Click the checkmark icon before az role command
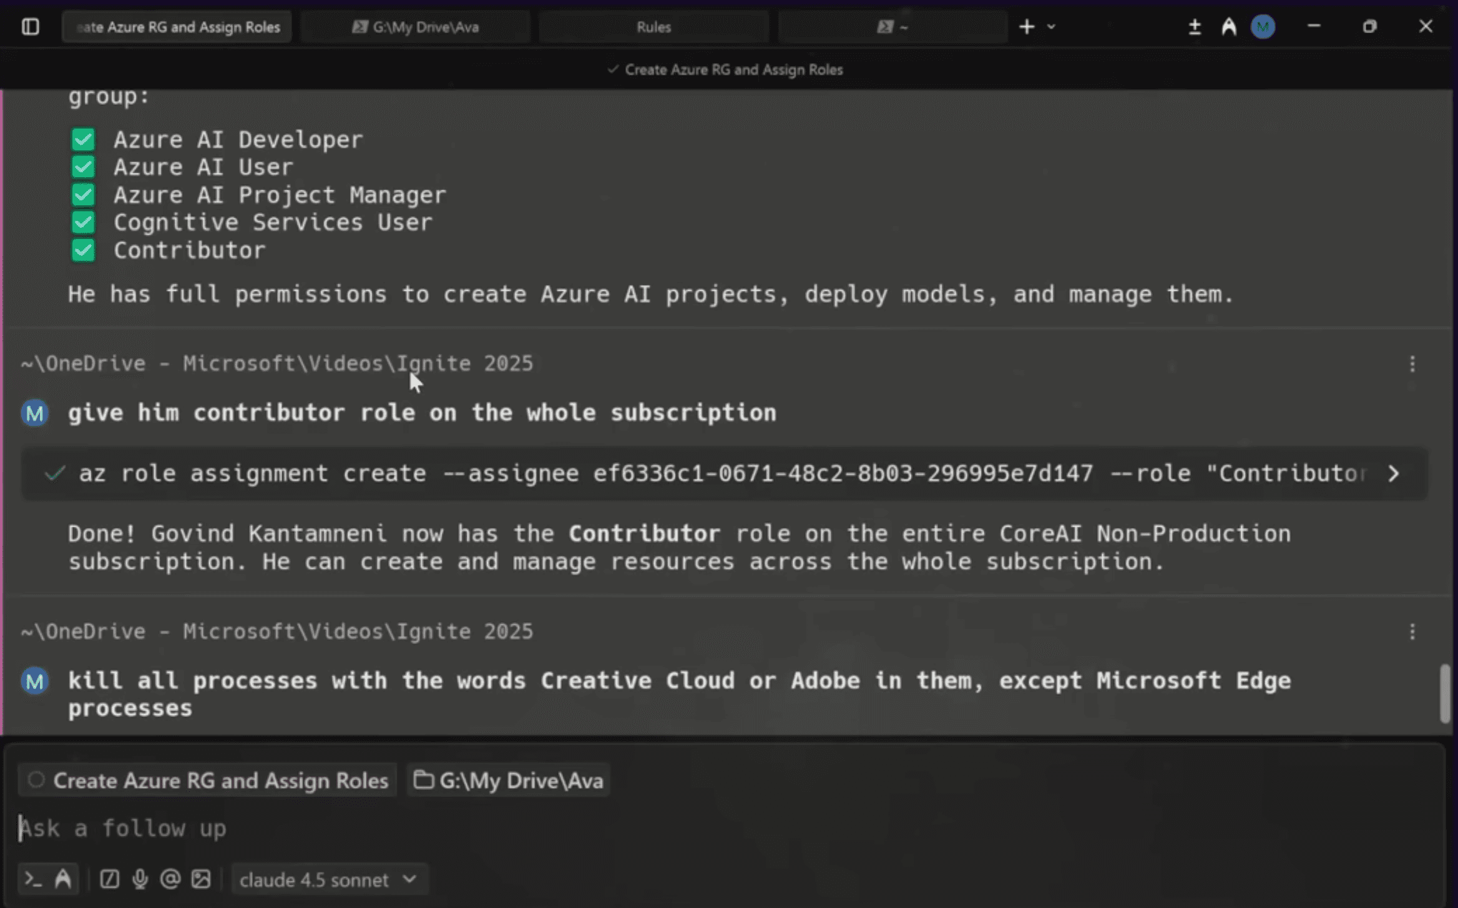This screenshot has width=1458, height=908. 55,474
